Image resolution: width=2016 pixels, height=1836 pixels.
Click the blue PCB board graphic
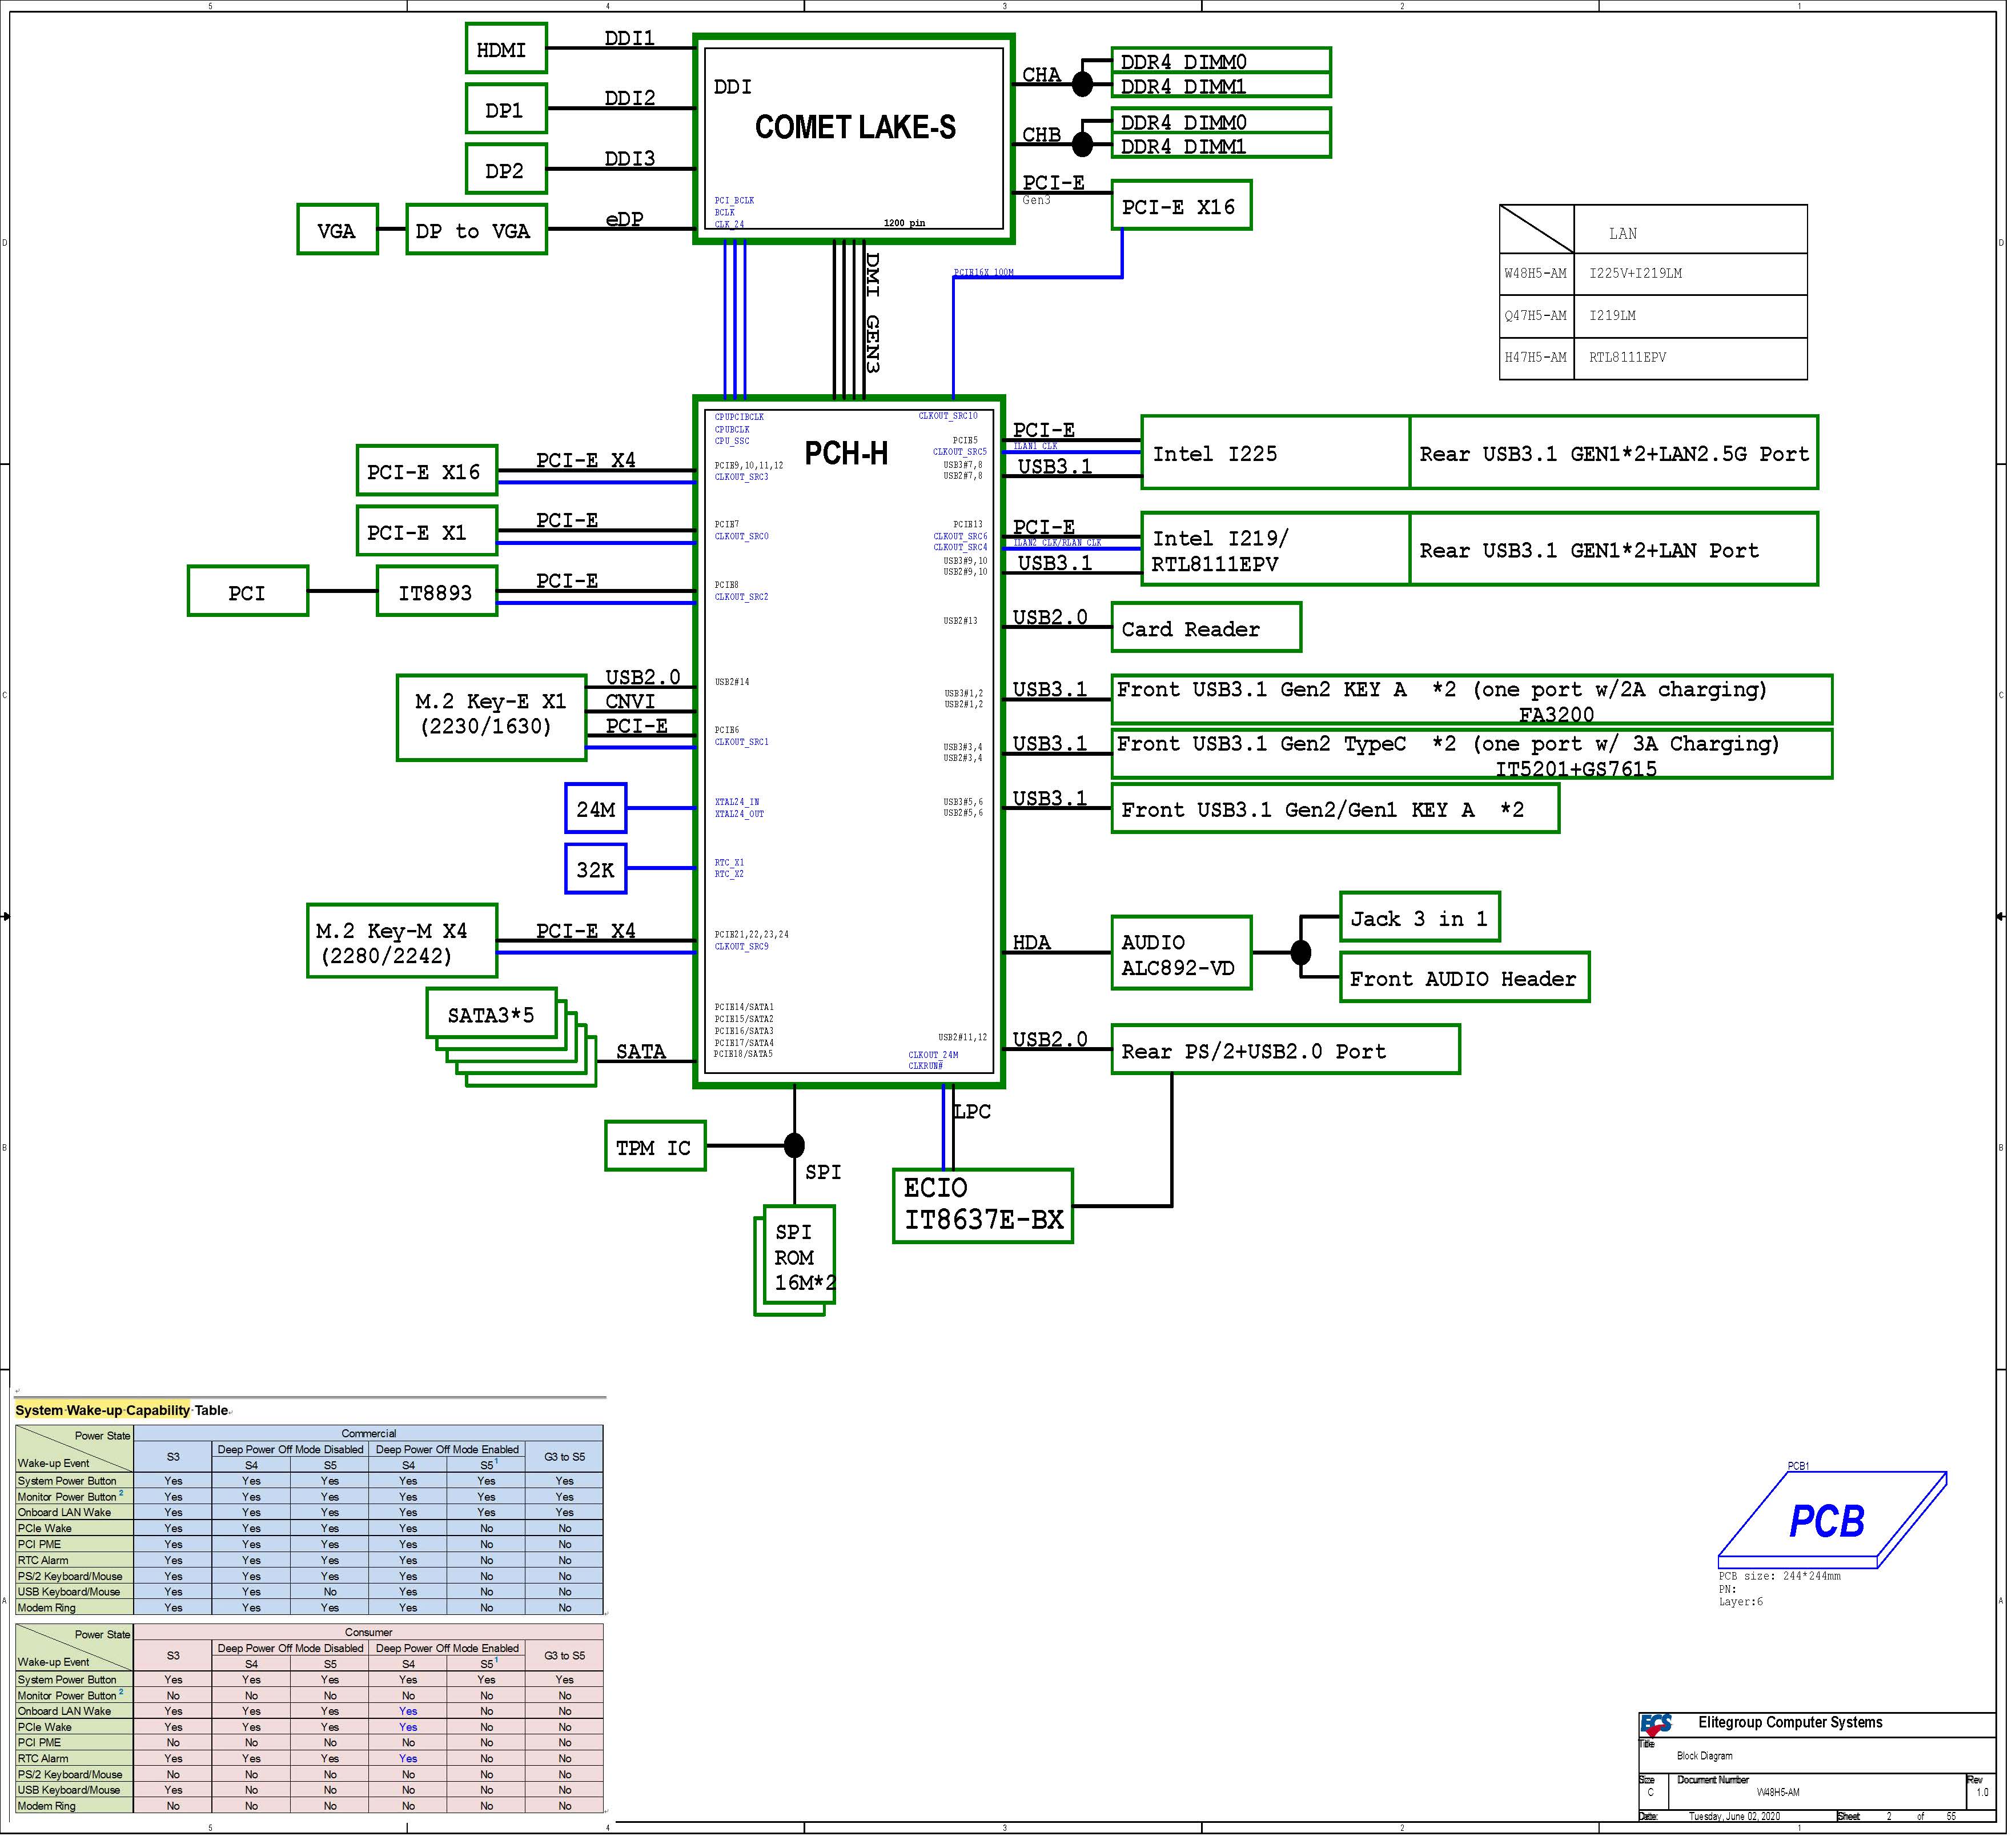[x=1832, y=1519]
